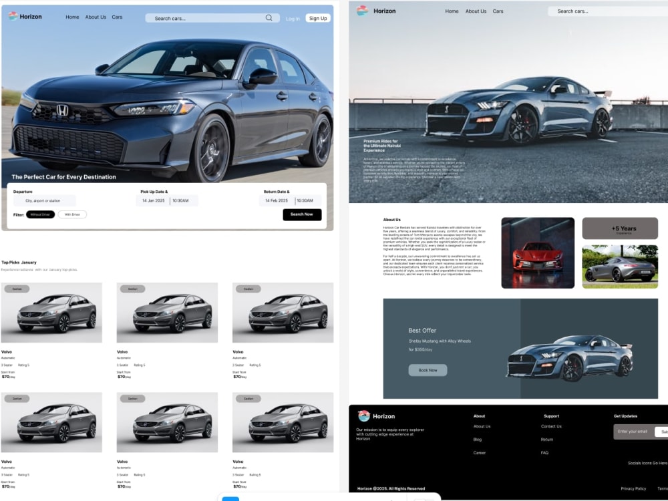Click the Enter your email field in footer
The width and height of the screenshot is (668, 501).
pyautogui.click(x=634, y=432)
